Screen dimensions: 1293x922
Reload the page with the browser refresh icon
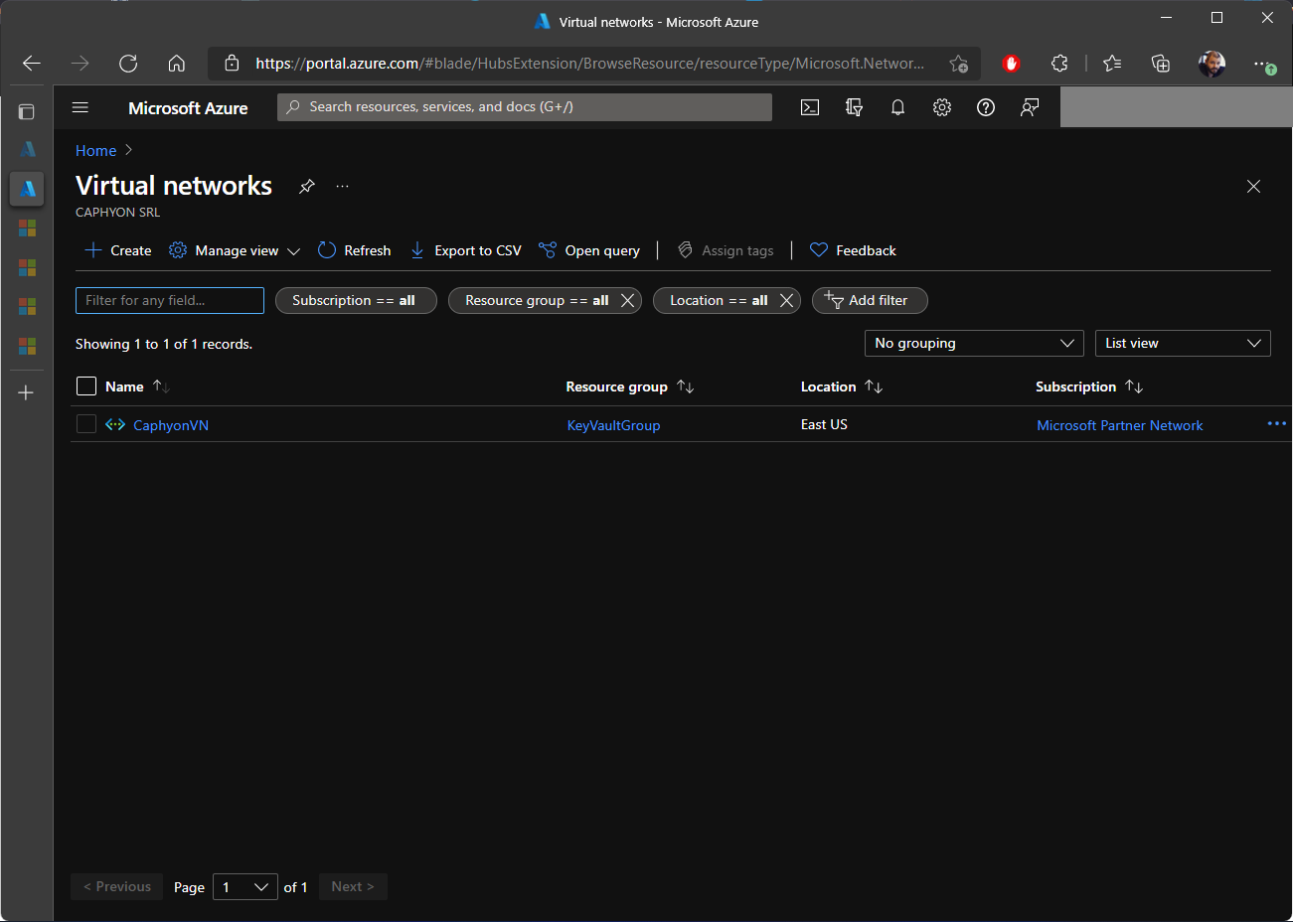pos(128,64)
